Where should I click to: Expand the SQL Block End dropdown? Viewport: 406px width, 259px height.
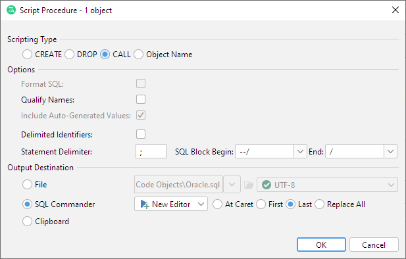[x=390, y=151]
